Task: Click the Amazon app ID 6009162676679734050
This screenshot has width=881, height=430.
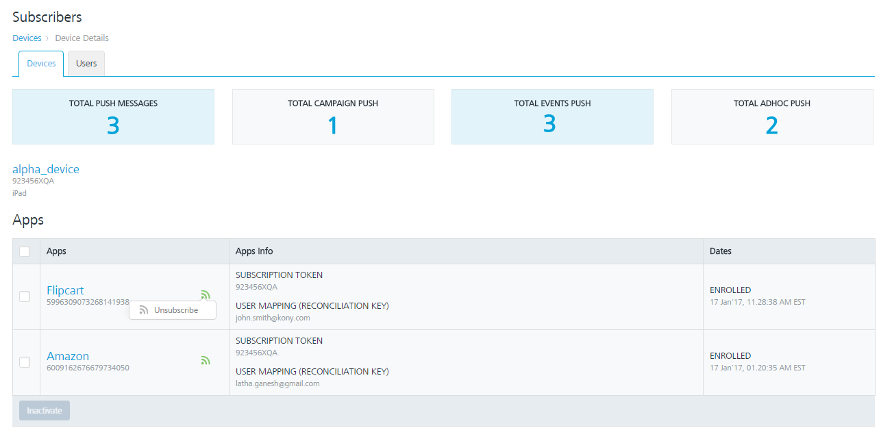Action: tap(88, 368)
